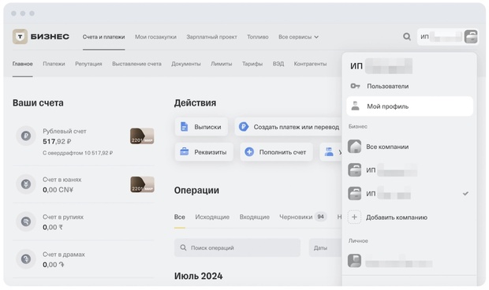This screenshot has width=489, height=290.
Task: Select the ВЭД tab
Action: 278,64
